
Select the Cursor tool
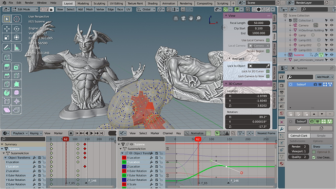[x=17, y=19]
